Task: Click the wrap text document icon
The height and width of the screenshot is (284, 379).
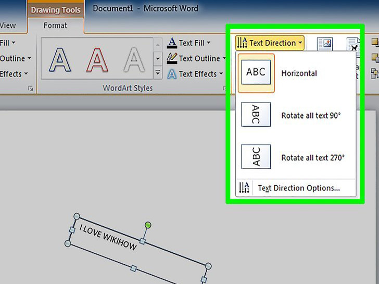Action: pos(353,44)
